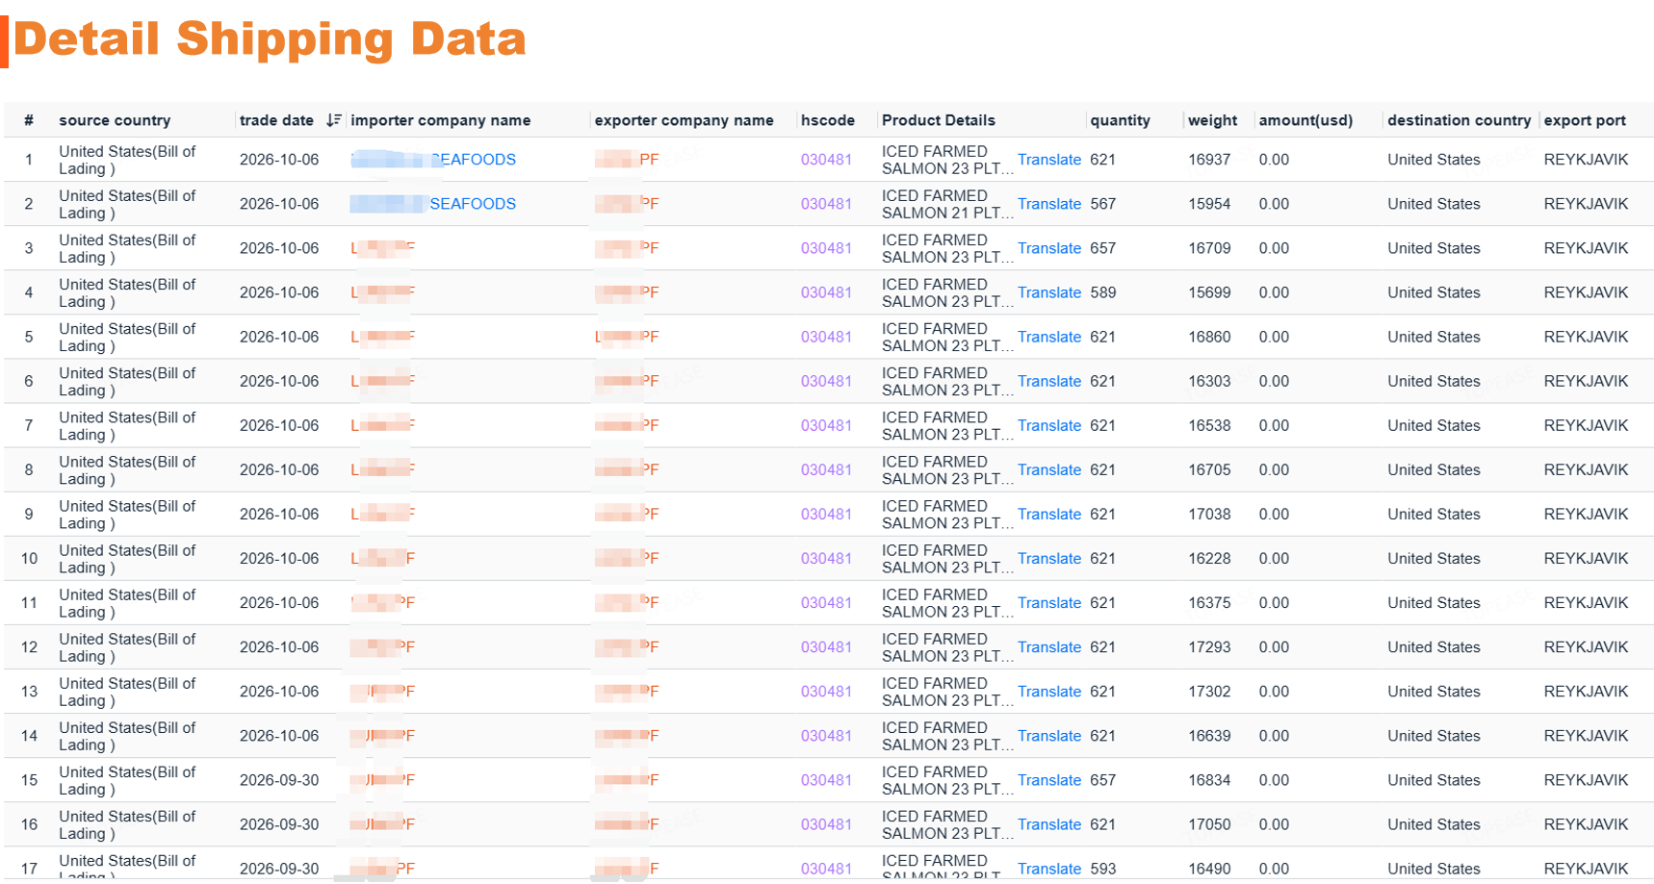The height and width of the screenshot is (884, 1654).
Task: Click the amount(usd) column header
Action: coord(1305,120)
